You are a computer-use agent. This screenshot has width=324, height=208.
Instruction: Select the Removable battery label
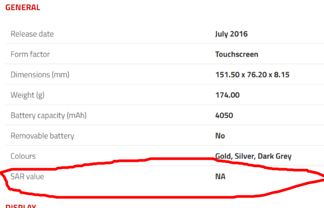point(43,136)
